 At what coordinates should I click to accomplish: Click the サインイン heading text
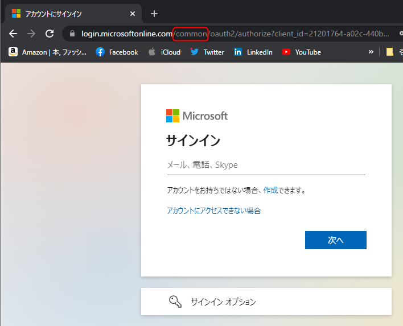194,141
